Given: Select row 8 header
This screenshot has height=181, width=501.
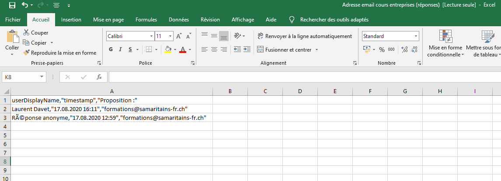Looking at the screenshot, I should (x=5, y=161).
